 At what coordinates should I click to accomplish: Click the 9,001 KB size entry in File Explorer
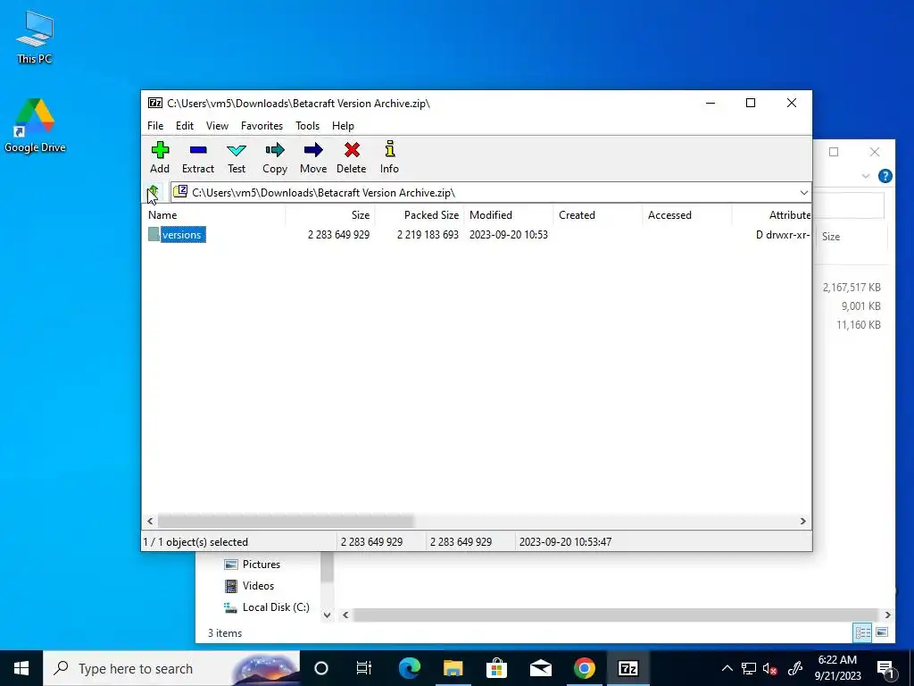(x=861, y=306)
